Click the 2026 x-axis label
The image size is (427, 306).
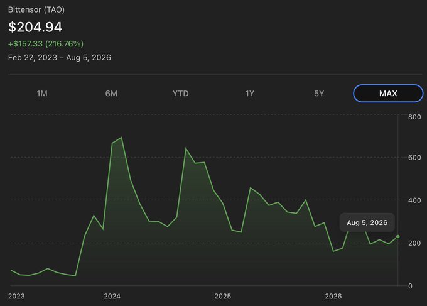pyautogui.click(x=333, y=296)
